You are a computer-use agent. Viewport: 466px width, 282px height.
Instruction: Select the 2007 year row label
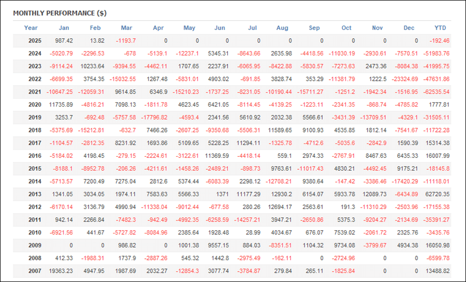35,271
